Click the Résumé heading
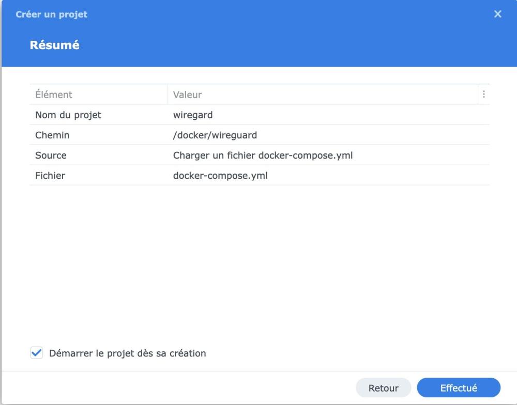Image resolution: width=517 pixels, height=405 pixels. 54,45
